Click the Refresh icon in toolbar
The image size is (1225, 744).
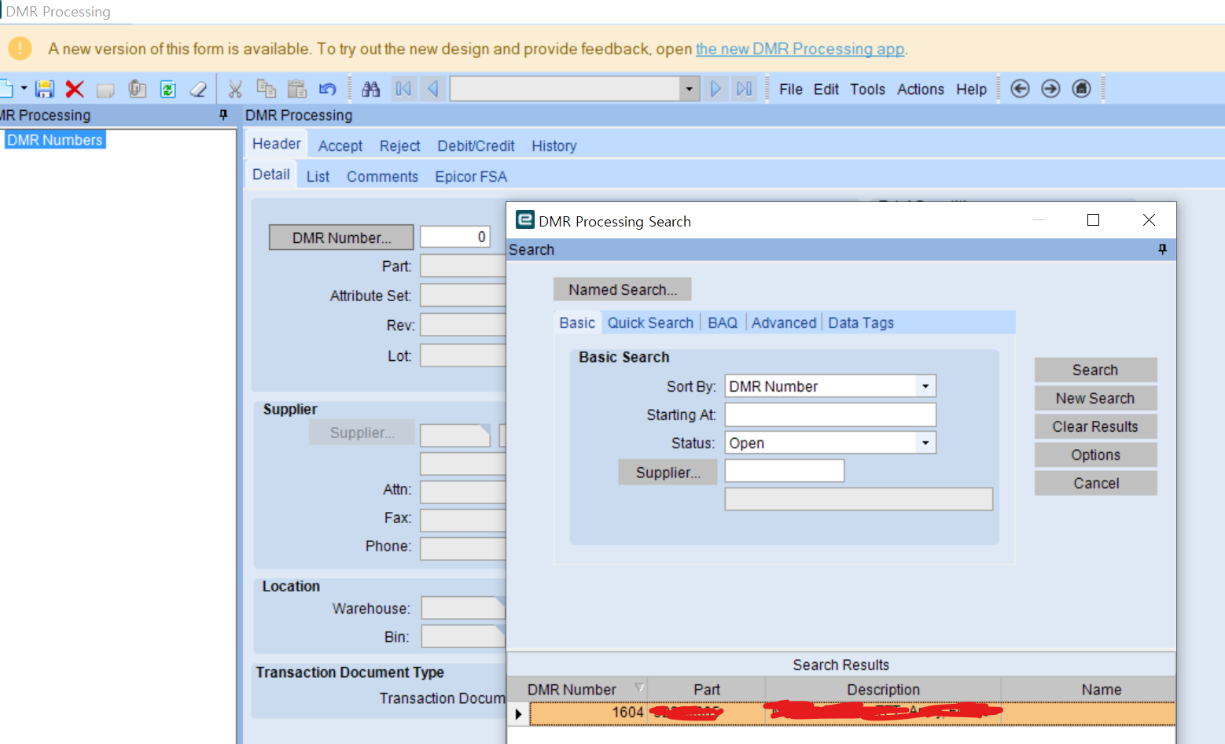pos(168,89)
